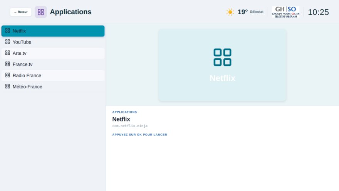This screenshot has width=339, height=191.
Task: Click the grid icon beside Netflix in list
Action: coord(8,30)
